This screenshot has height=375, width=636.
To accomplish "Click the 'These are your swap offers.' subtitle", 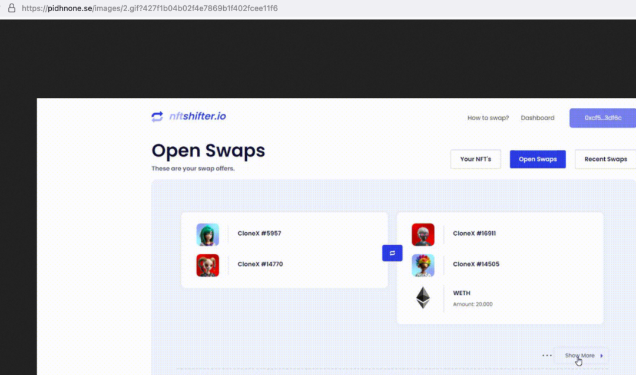I will coord(193,169).
